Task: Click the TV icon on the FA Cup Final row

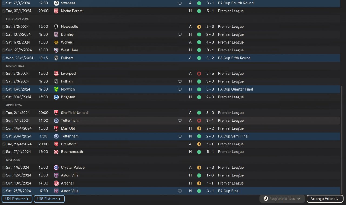Action: pos(180,191)
